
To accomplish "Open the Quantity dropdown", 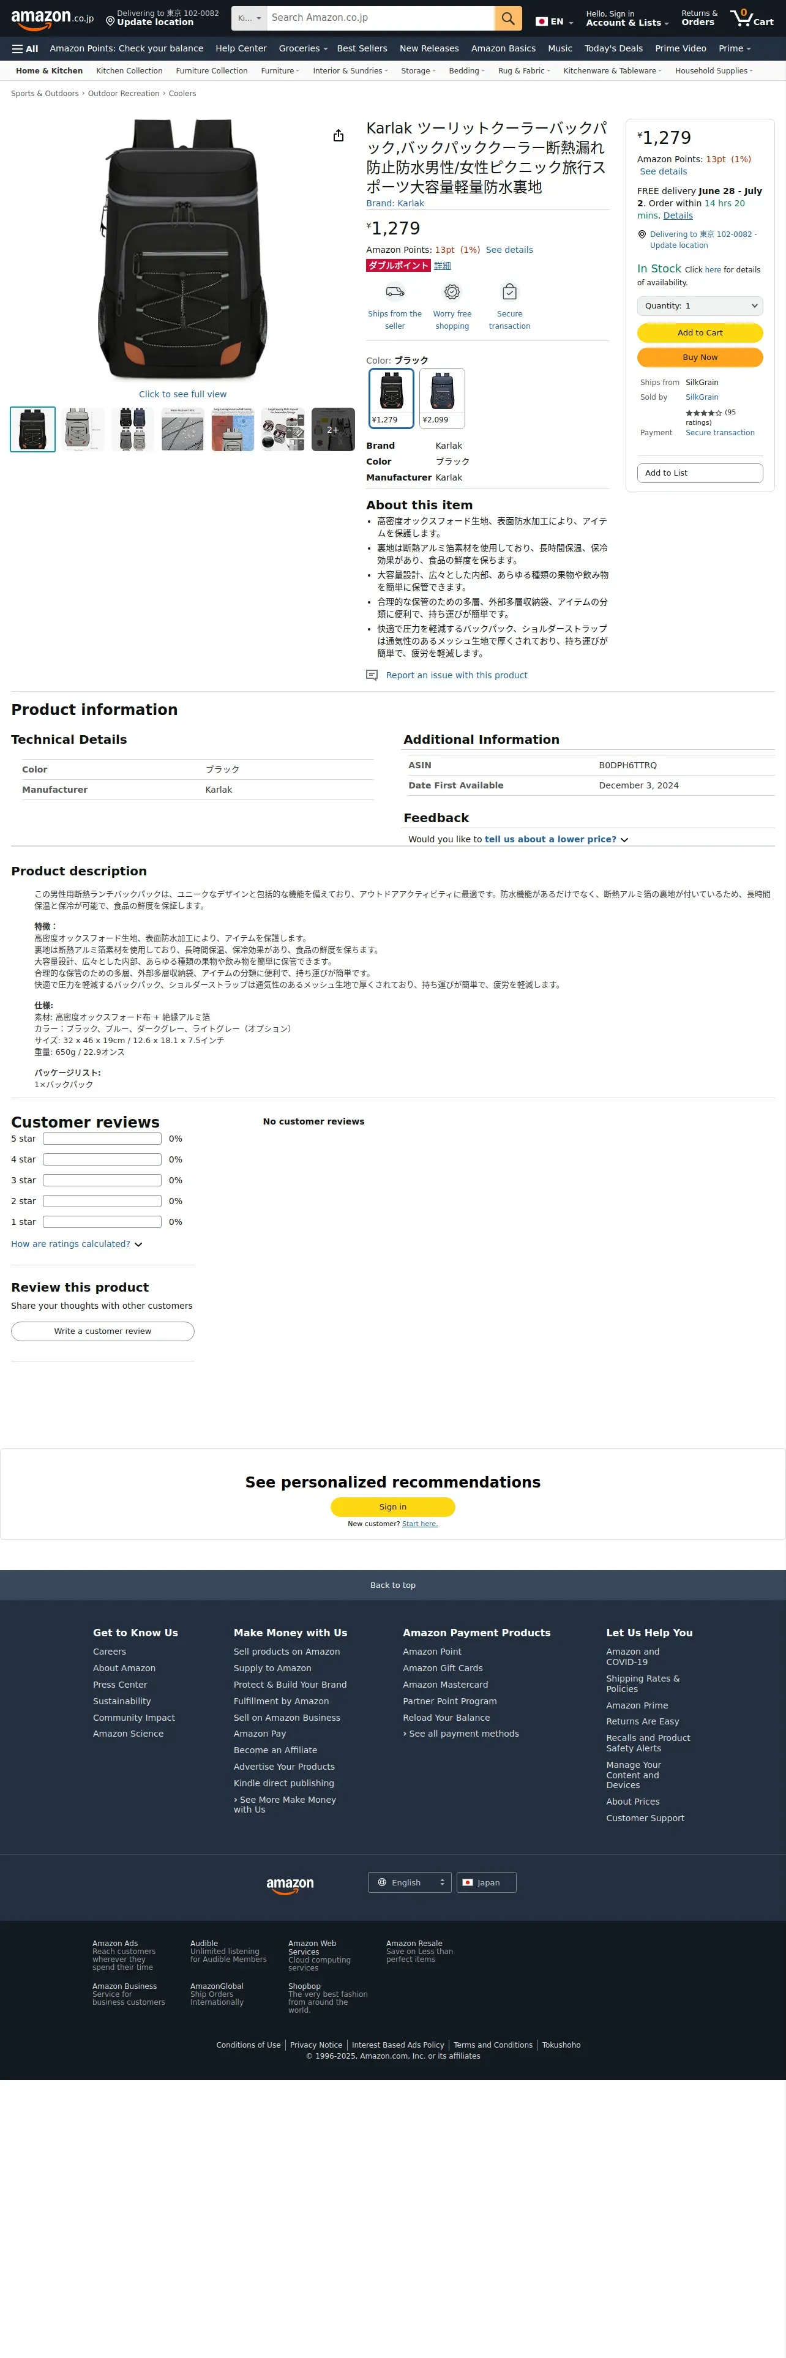I will point(700,305).
